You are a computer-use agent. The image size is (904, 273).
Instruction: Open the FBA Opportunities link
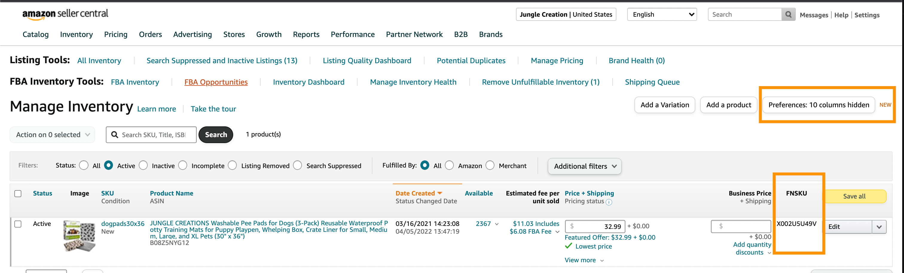click(x=216, y=82)
